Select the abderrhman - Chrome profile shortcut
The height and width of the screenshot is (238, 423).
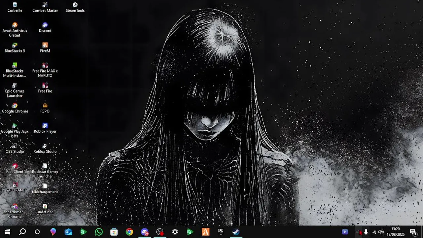pyautogui.click(x=15, y=211)
